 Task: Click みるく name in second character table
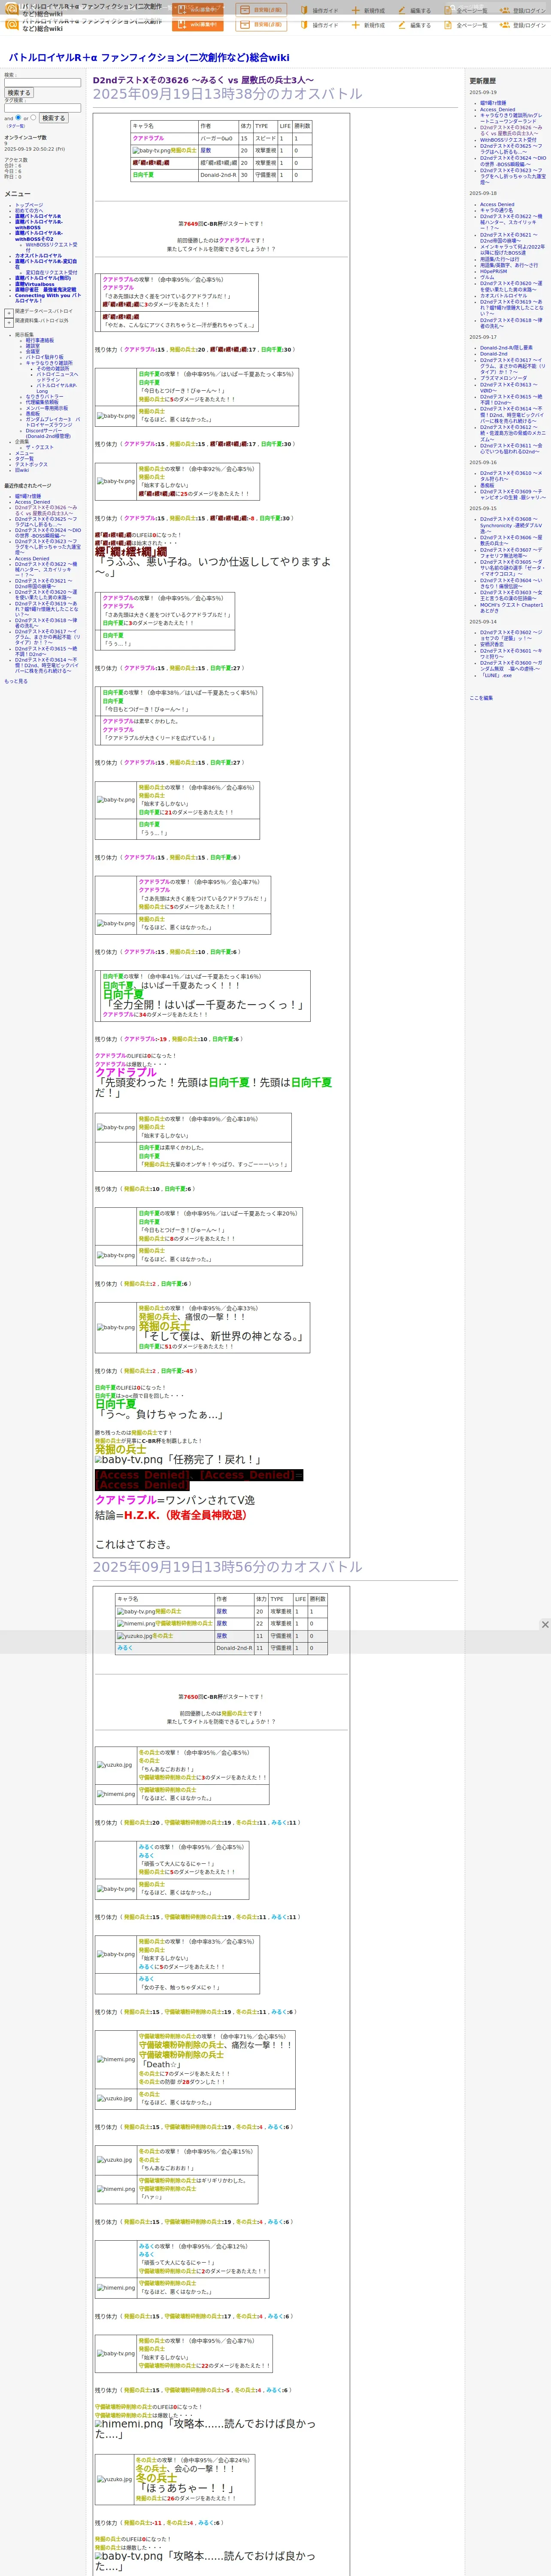[x=125, y=1648]
